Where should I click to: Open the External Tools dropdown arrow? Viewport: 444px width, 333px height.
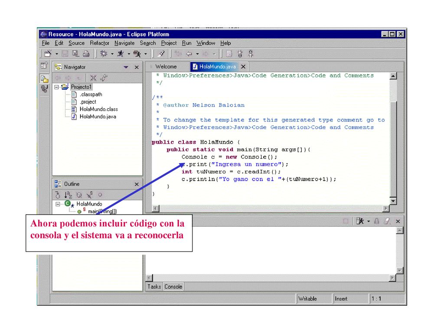[146, 54]
